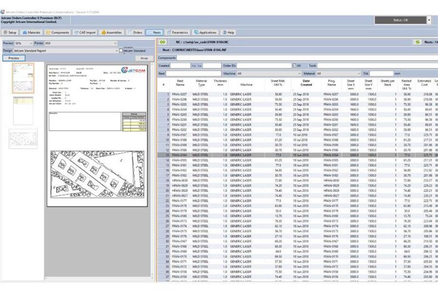Click the nest layout drawing in report preview
This screenshot has height=292, width=438.
[97, 174]
